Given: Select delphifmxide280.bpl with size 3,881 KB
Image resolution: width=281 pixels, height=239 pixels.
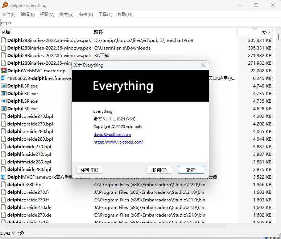Looking at the screenshot, I should coord(29,162).
